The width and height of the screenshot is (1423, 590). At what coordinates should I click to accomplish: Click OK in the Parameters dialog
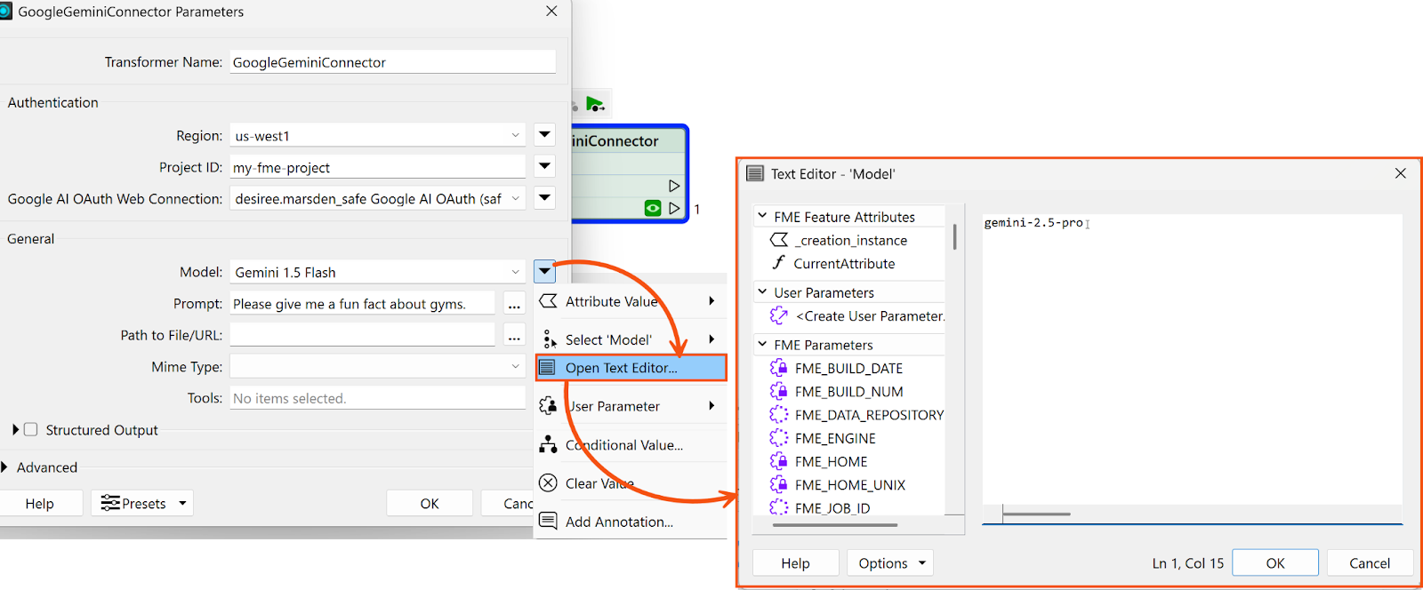(x=430, y=503)
